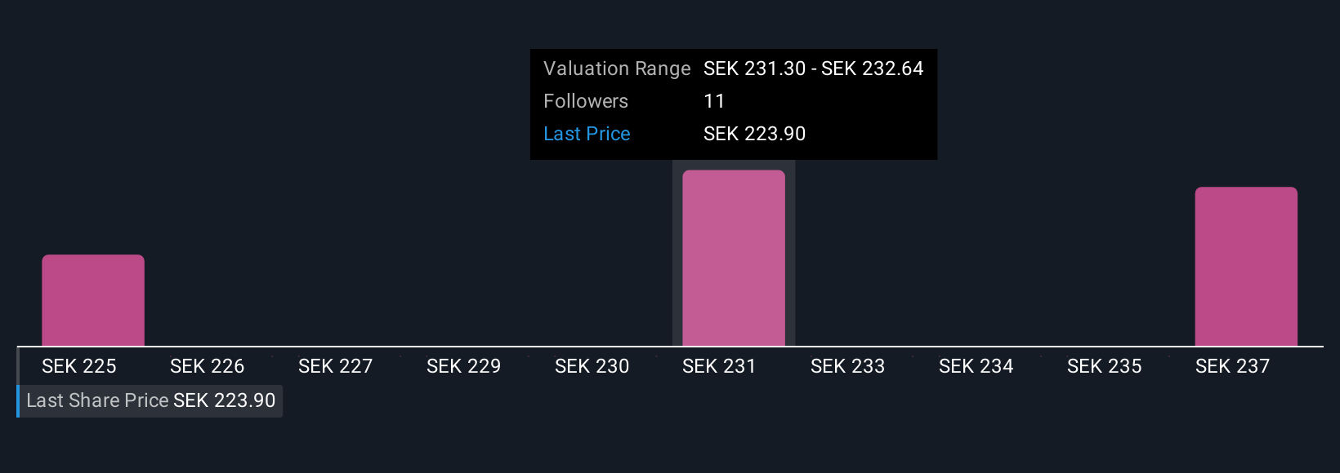This screenshot has height=473, width=1340.
Task: Click the SEK 231.30 - SEK 232.64 range value
Action: (x=814, y=69)
